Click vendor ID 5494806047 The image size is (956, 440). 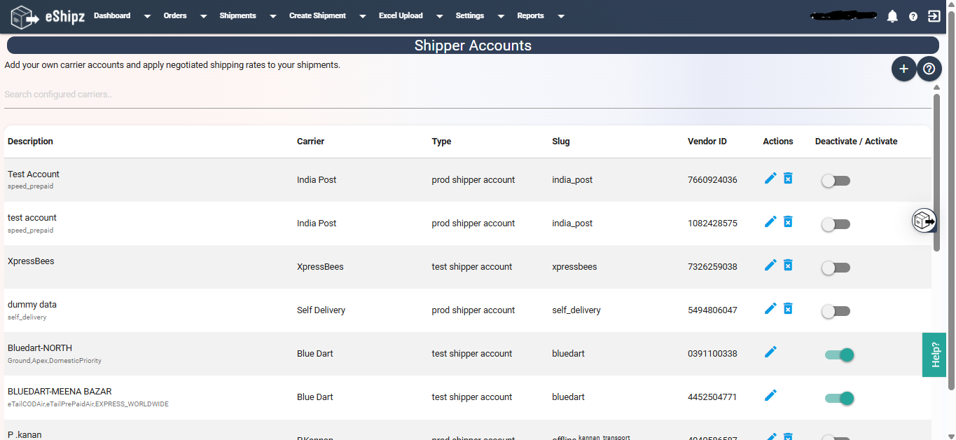pyautogui.click(x=712, y=310)
